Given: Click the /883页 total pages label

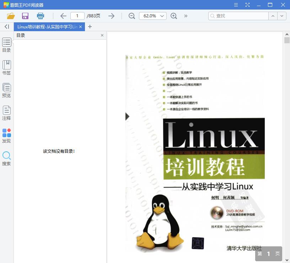Looking at the screenshot, I should tap(93, 16).
